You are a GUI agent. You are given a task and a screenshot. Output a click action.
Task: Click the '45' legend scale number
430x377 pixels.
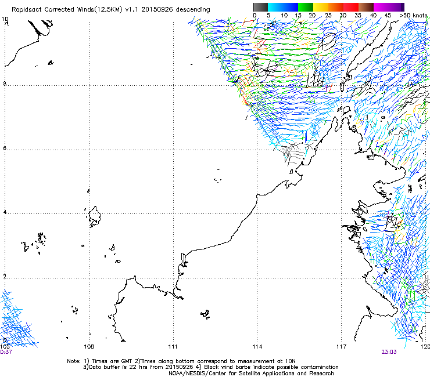click(388, 16)
